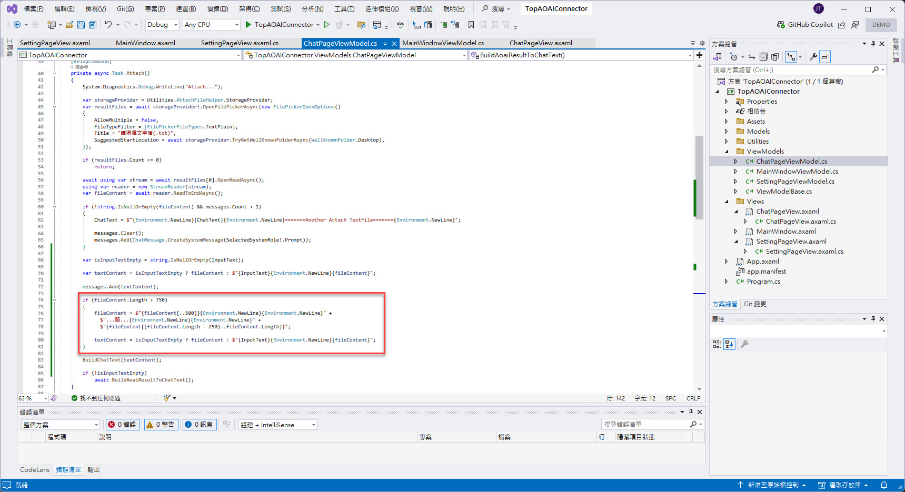Click the new project toolbar icon
Screen dimensions: 905x492
(51, 25)
